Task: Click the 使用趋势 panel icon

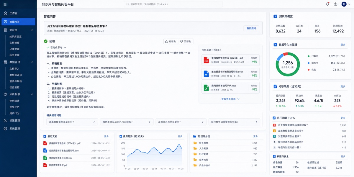Action: (121, 137)
